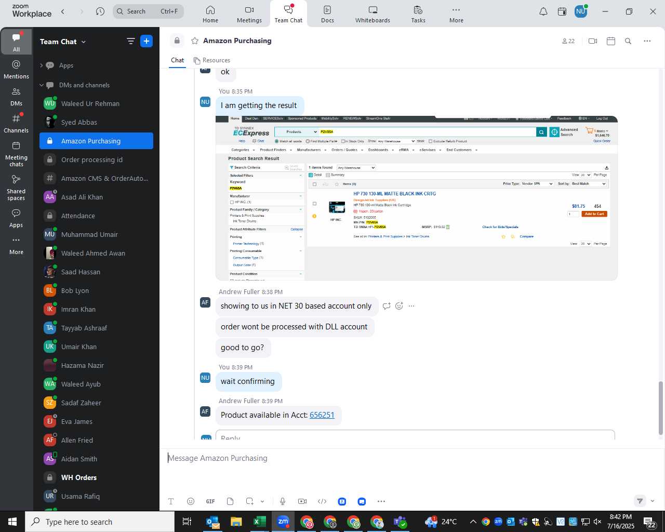This screenshot has height=532, width=665.
Task: Select the Chat tab in channel
Action: 178,60
